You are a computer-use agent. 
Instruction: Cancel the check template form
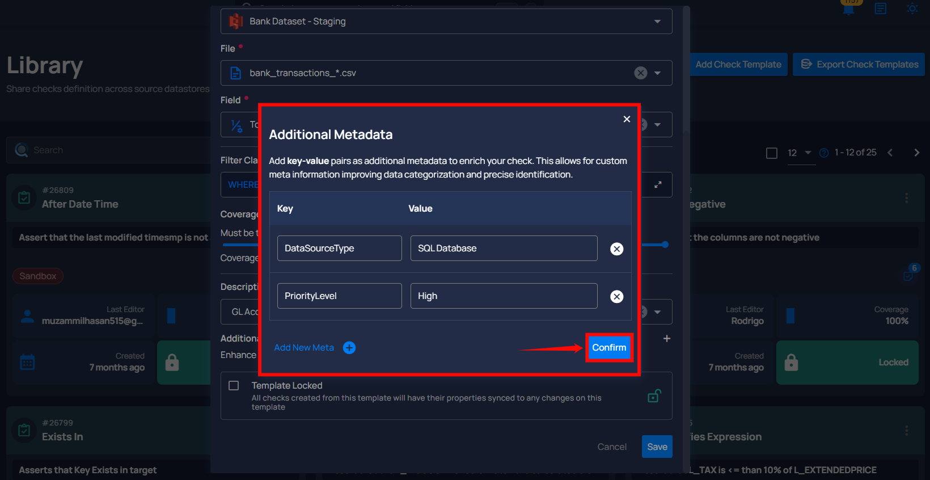[x=612, y=447]
